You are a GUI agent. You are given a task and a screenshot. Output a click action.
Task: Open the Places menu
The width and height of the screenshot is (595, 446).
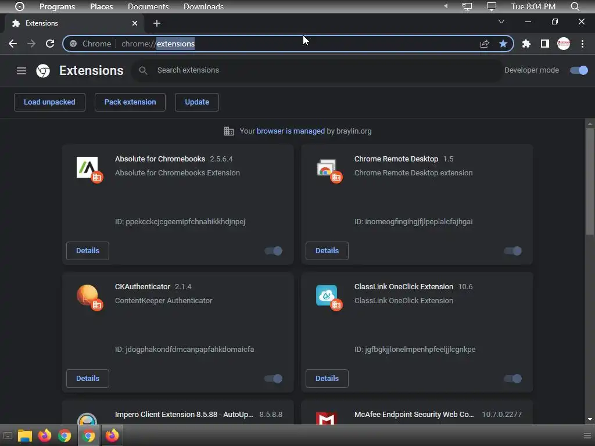click(101, 6)
